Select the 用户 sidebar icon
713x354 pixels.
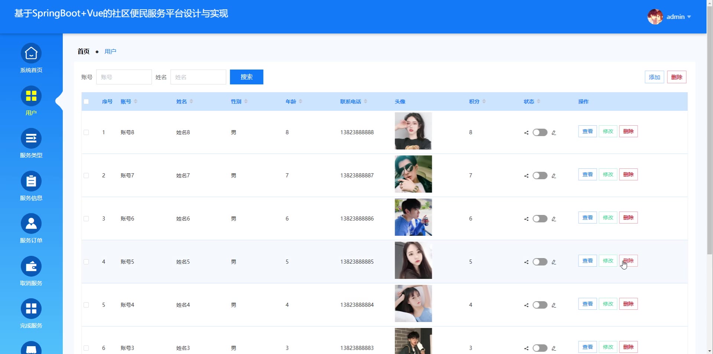31,96
